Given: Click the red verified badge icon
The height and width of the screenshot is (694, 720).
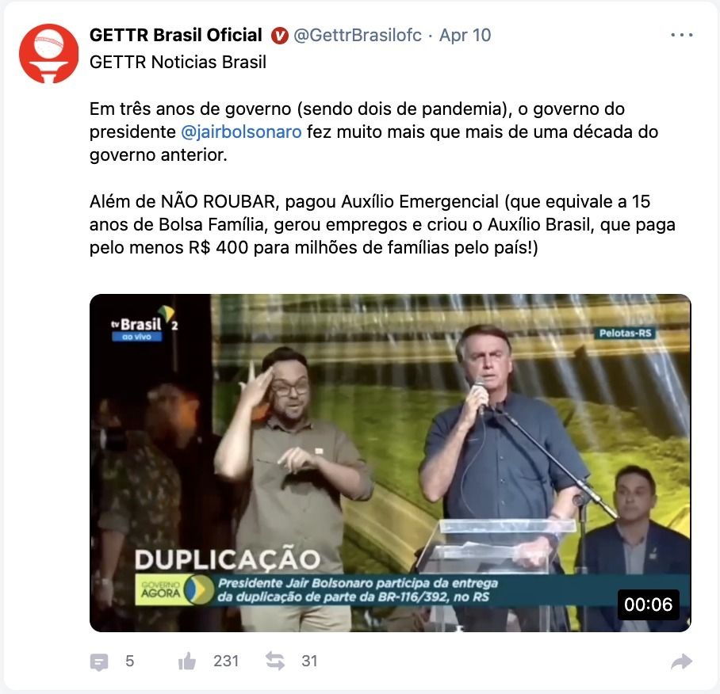Looking at the screenshot, I should tap(279, 36).
